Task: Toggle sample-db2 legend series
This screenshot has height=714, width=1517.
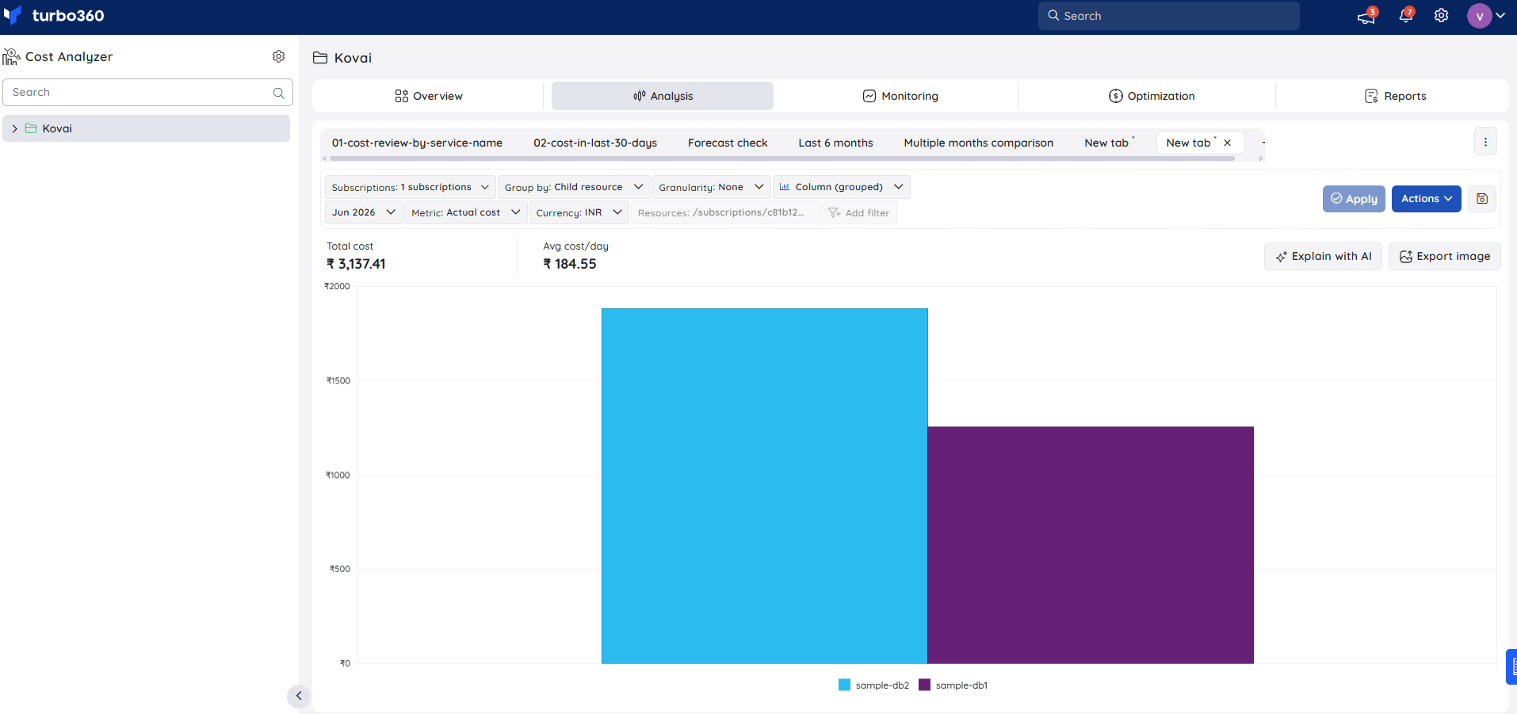Action: (x=873, y=685)
